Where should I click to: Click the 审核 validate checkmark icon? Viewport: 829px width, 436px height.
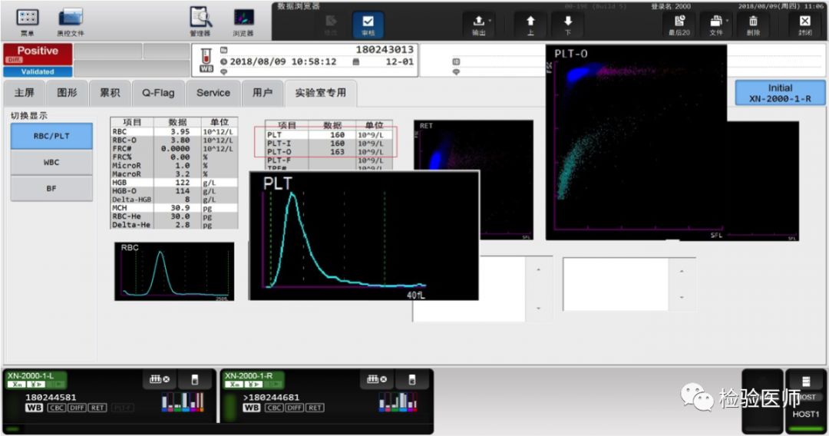click(368, 25)
